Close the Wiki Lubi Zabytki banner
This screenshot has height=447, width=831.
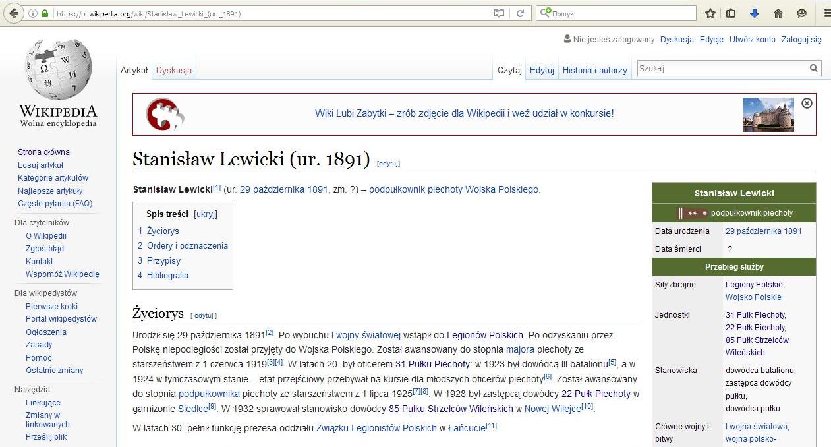pos(807,103)
